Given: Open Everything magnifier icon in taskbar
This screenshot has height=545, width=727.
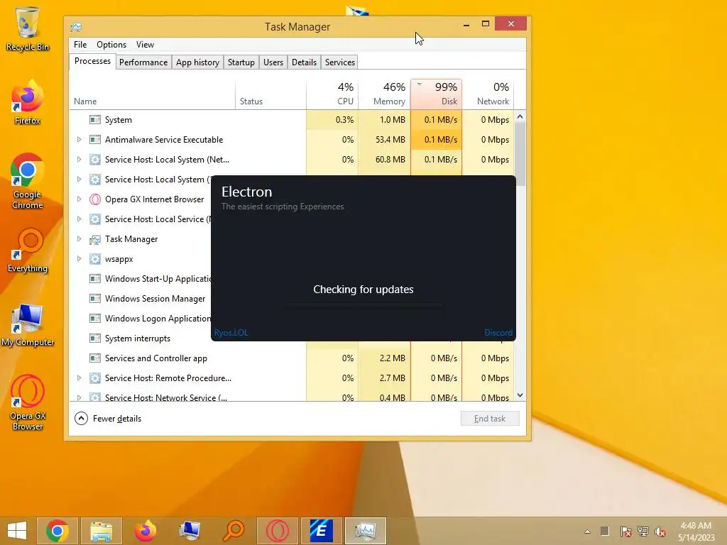Looking at the screenshot, I should point(233,531).
